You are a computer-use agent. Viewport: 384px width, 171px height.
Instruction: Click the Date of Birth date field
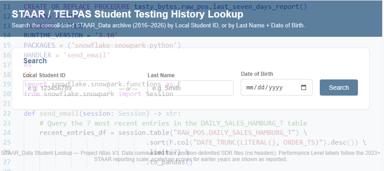[277, 88]
